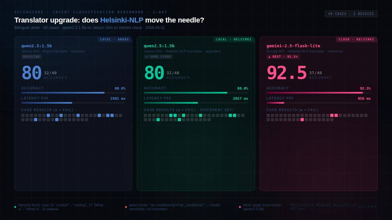This screenshot has height=220, width=392.
Task: Click the green dot beside the Helsinki fixed note
Action: pos(15,207)
